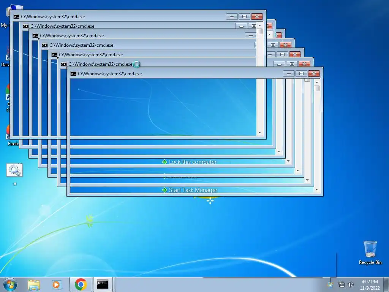Image resolution: width=389 pixels, height=292 pixels.
Task: Minimize the sixth cascaded cmd.exe window
Action: point(279,64)
